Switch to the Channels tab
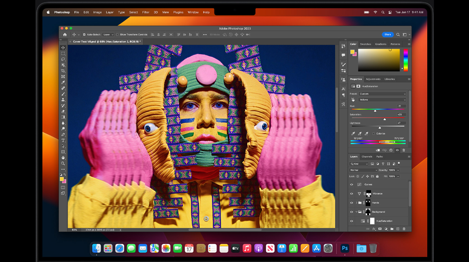The image size is (469, 262). tap(367, 157)
